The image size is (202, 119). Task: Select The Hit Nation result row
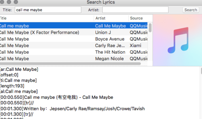74,52
